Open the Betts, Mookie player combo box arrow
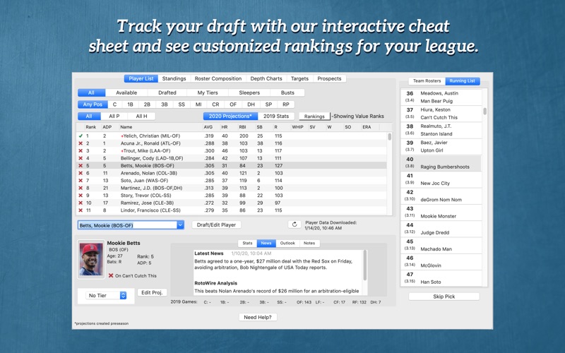 (x=180, y=225)
